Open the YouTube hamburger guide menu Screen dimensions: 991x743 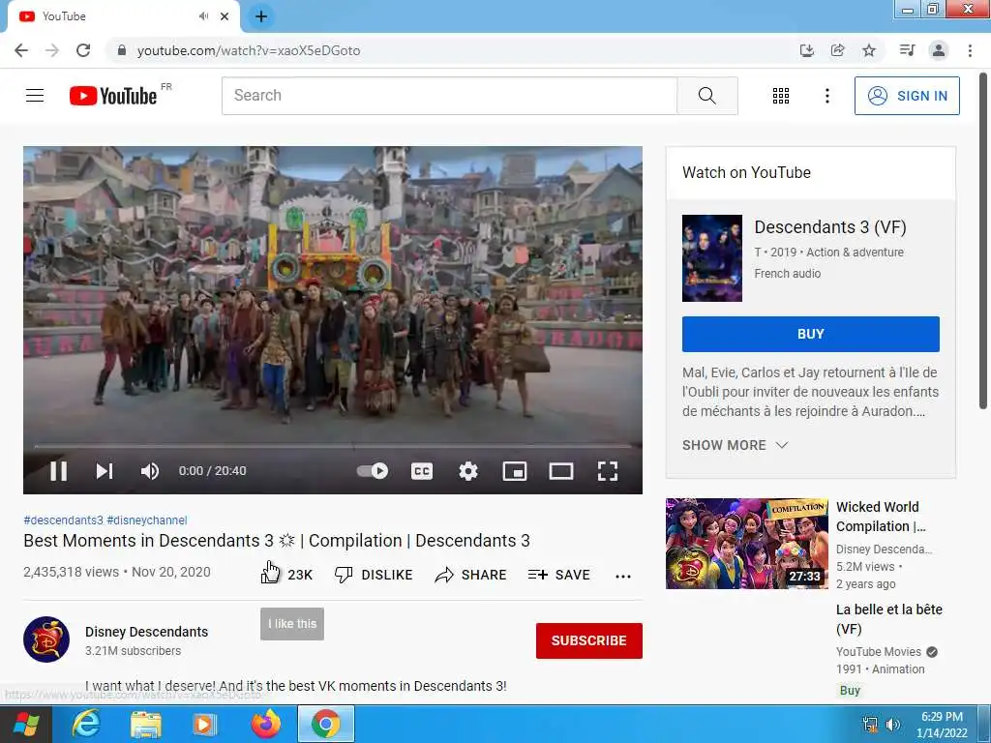click(x=35, y=96)
